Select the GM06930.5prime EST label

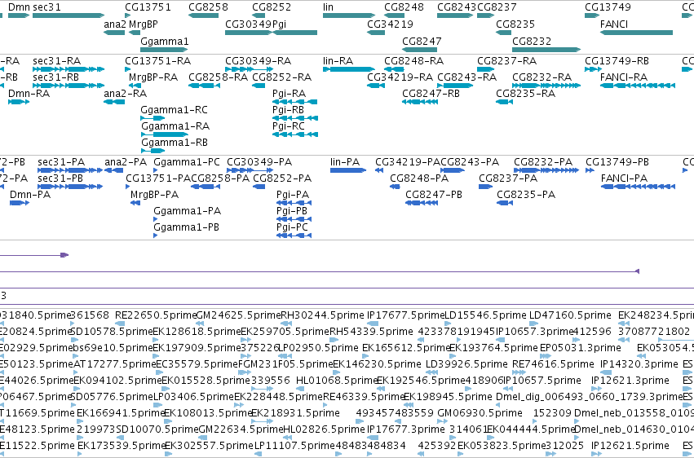[480, 413]
